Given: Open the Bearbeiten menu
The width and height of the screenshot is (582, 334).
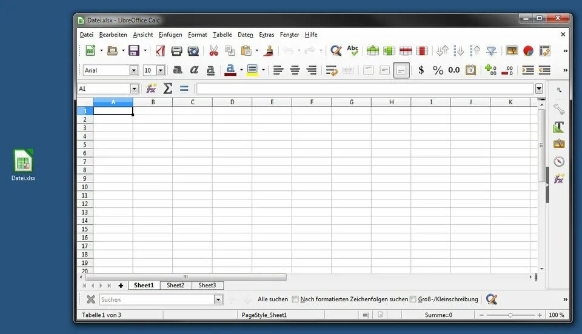Looking at the screenshot, I should [113, 35].
